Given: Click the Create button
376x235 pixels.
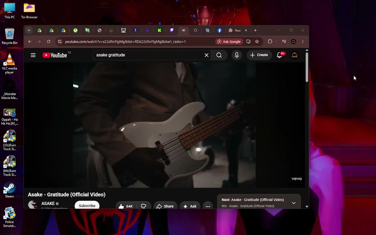Looking at the screenshot, I should coord(259,55).
